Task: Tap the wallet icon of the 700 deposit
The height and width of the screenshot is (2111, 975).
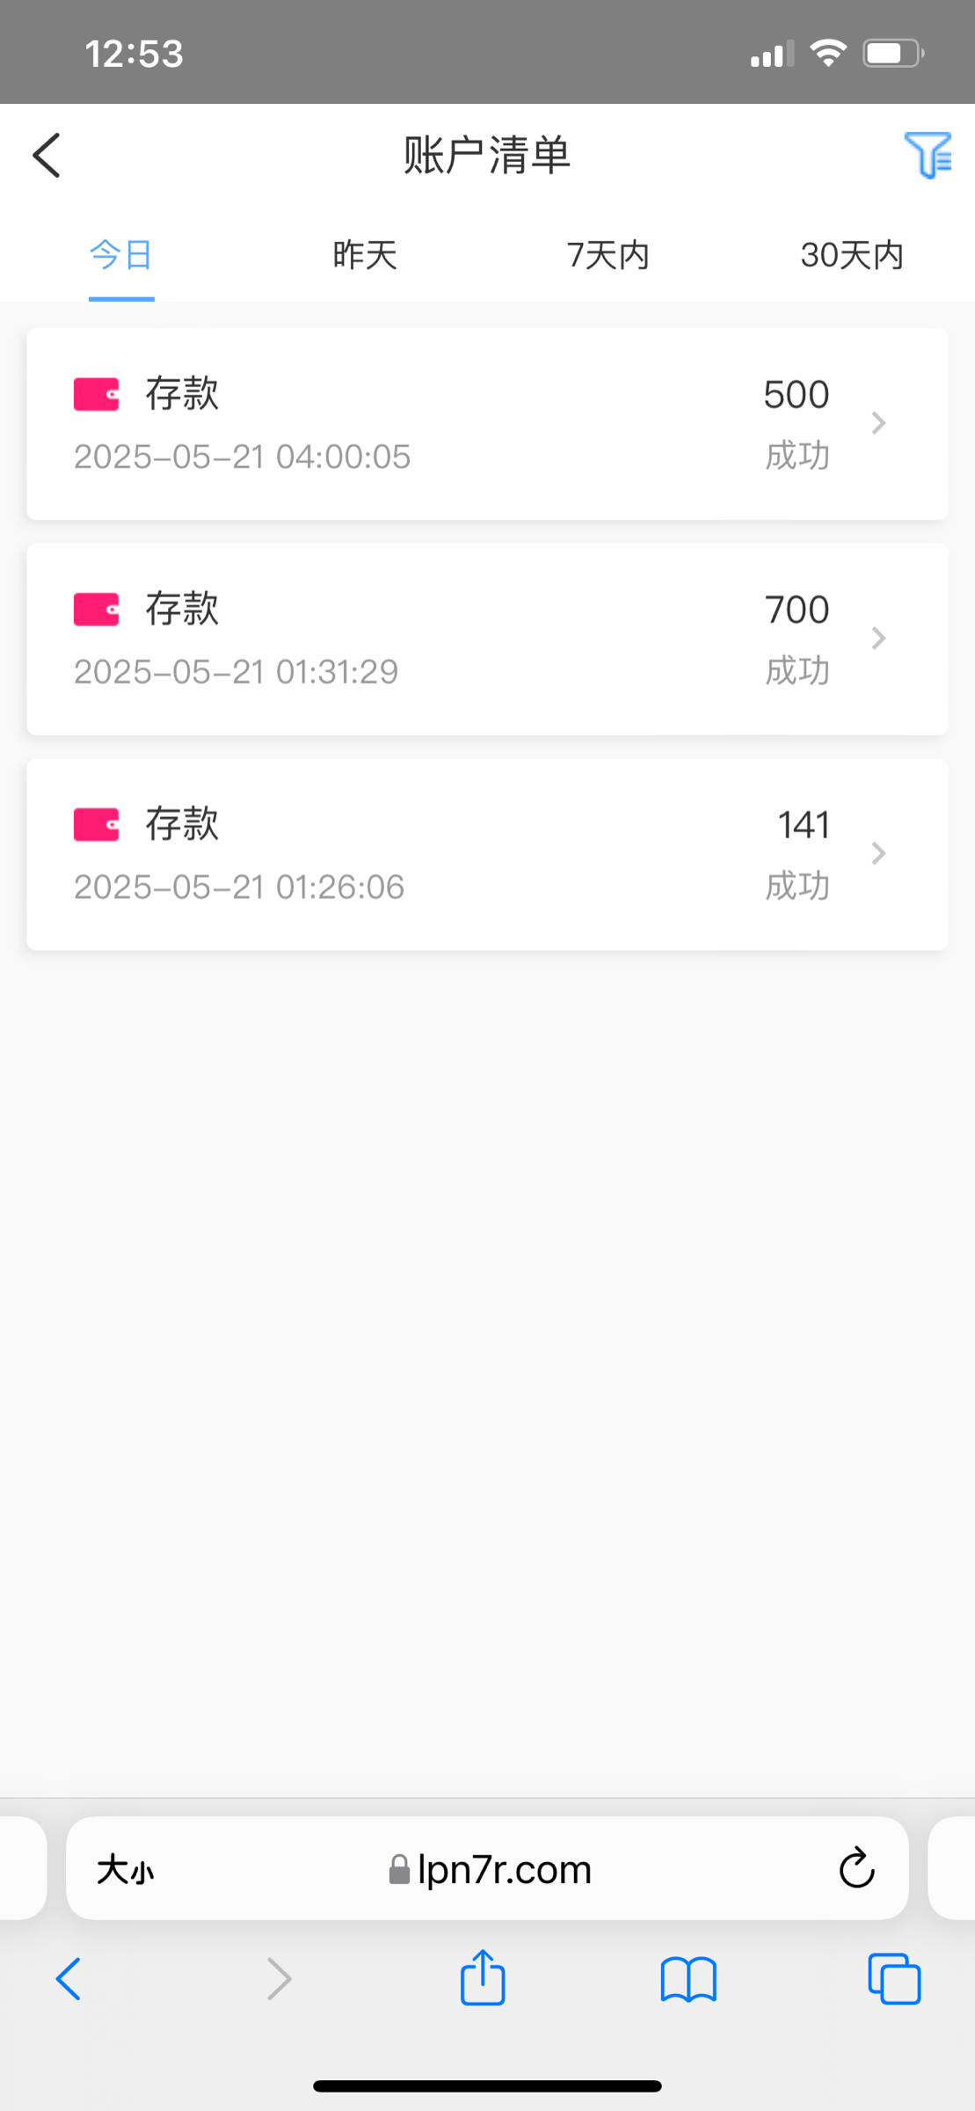Action: [x=96, y=610]
